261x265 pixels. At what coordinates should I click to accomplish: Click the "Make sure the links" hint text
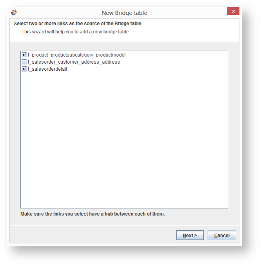(x=92, y=214)
